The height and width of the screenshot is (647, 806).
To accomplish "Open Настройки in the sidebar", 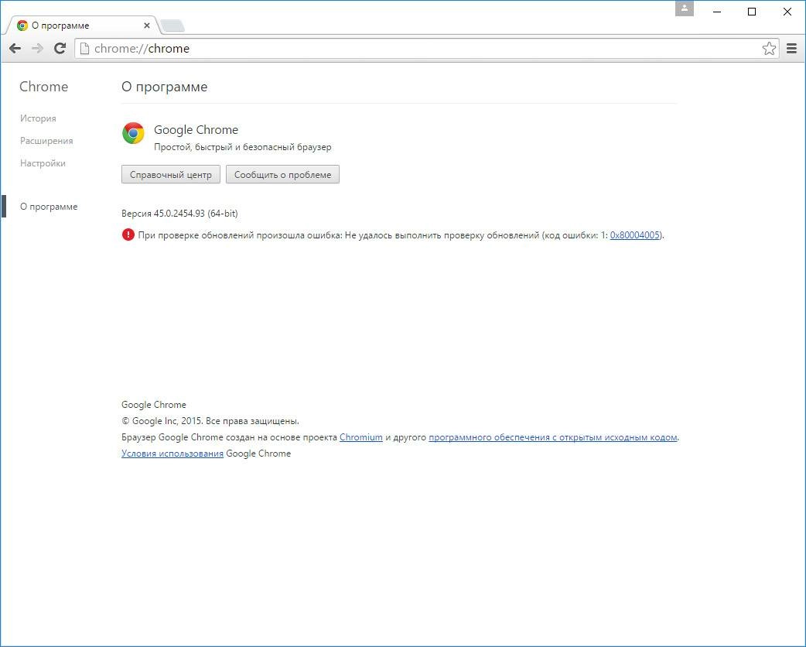I will click(43, 163).
